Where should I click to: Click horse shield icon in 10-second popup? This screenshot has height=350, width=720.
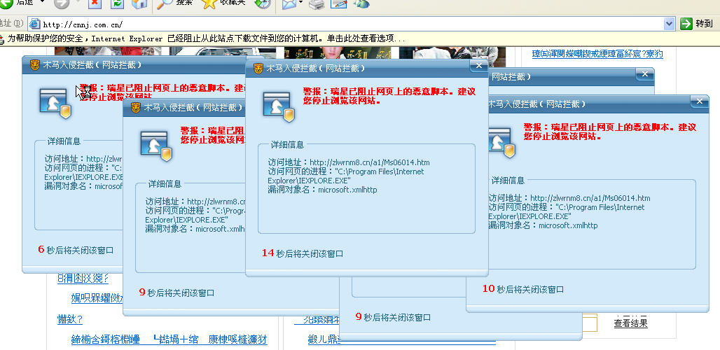pos(502,143)
